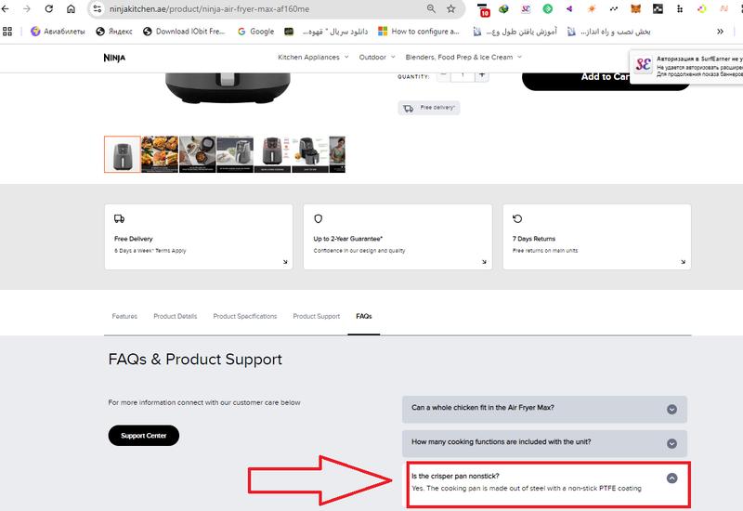Increase quantity with the plus button

481,75
